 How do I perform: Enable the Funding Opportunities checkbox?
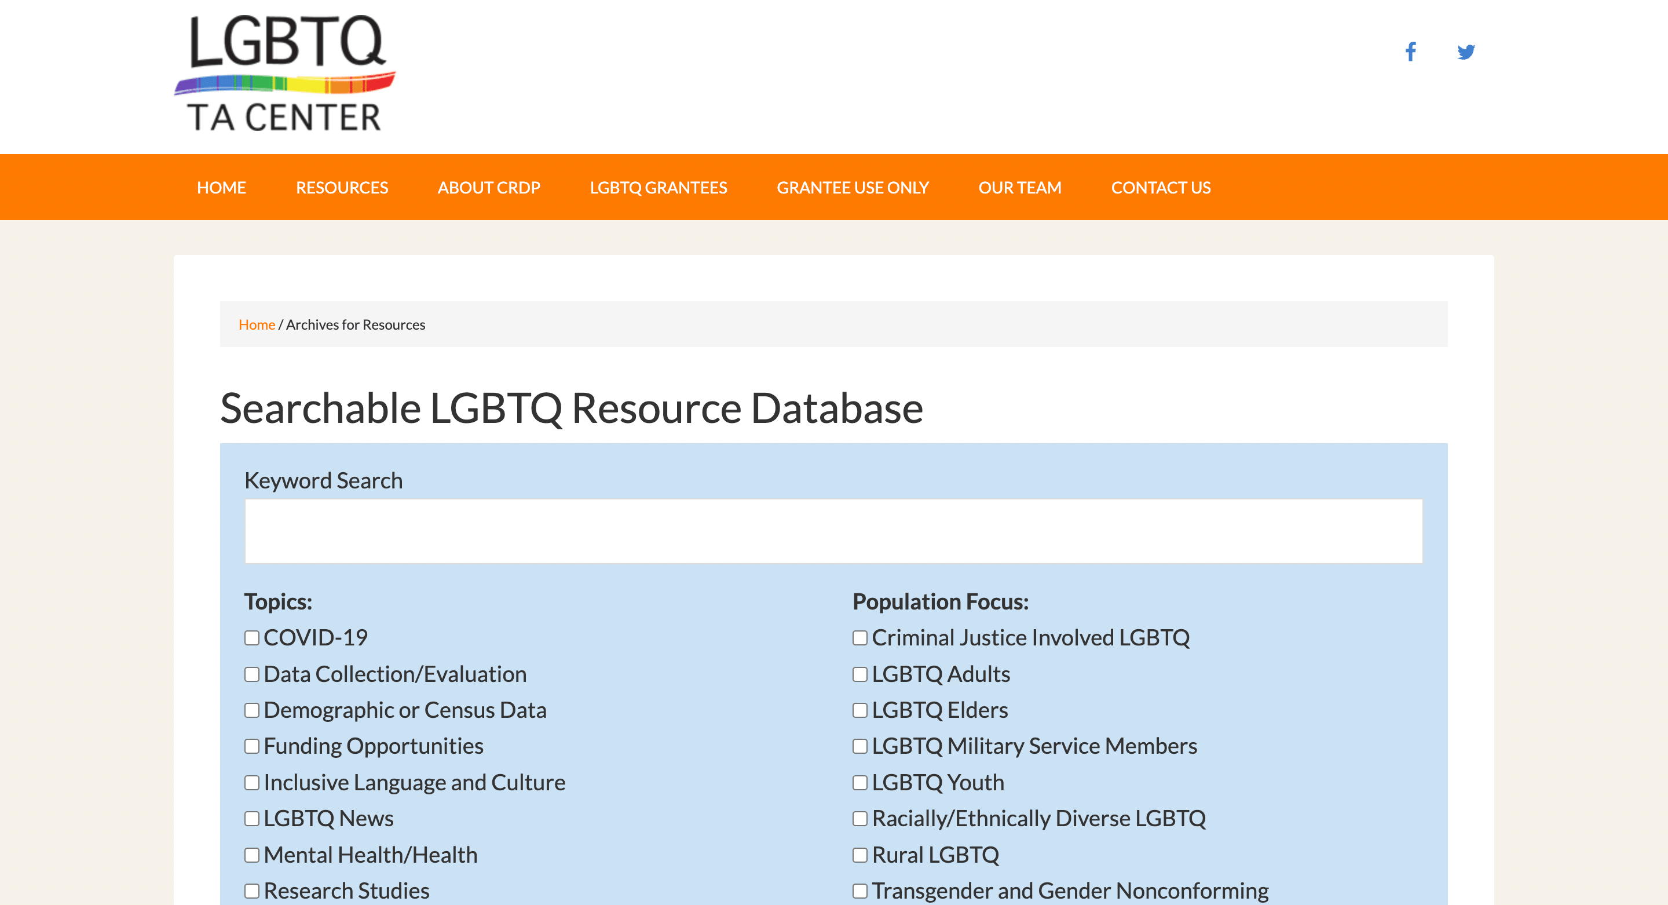coord(252,746)
